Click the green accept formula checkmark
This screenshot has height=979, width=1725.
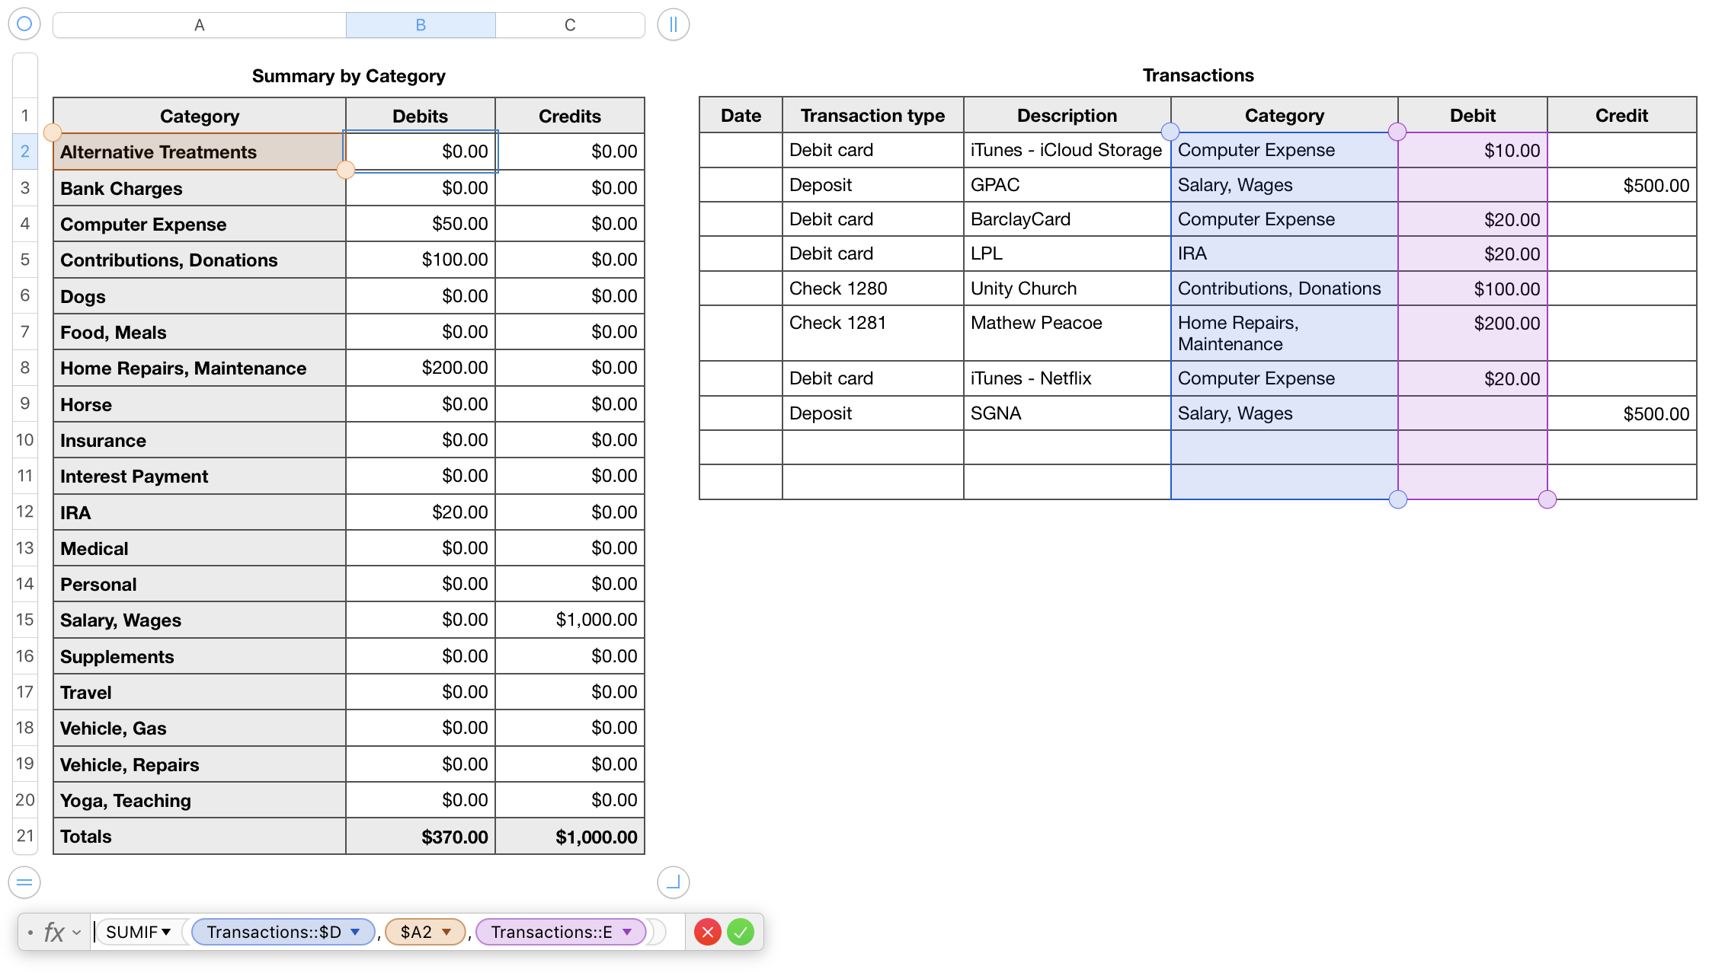[740, 932]
